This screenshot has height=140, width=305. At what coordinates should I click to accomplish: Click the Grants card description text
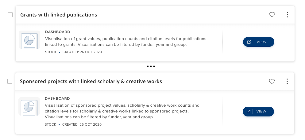pyautogui.click(x=125, y=42)
